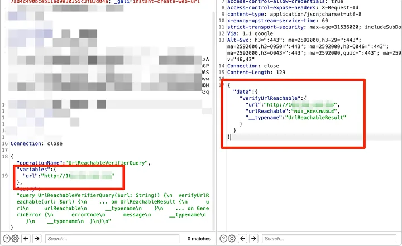Go to next match in request pane
This screenshot has width=402, height=246.
click(37, 239)
